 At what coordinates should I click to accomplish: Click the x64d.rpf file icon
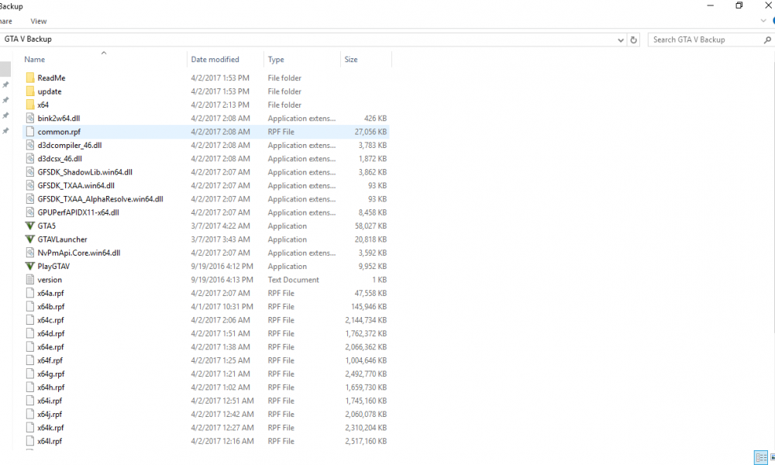(30, 333)
